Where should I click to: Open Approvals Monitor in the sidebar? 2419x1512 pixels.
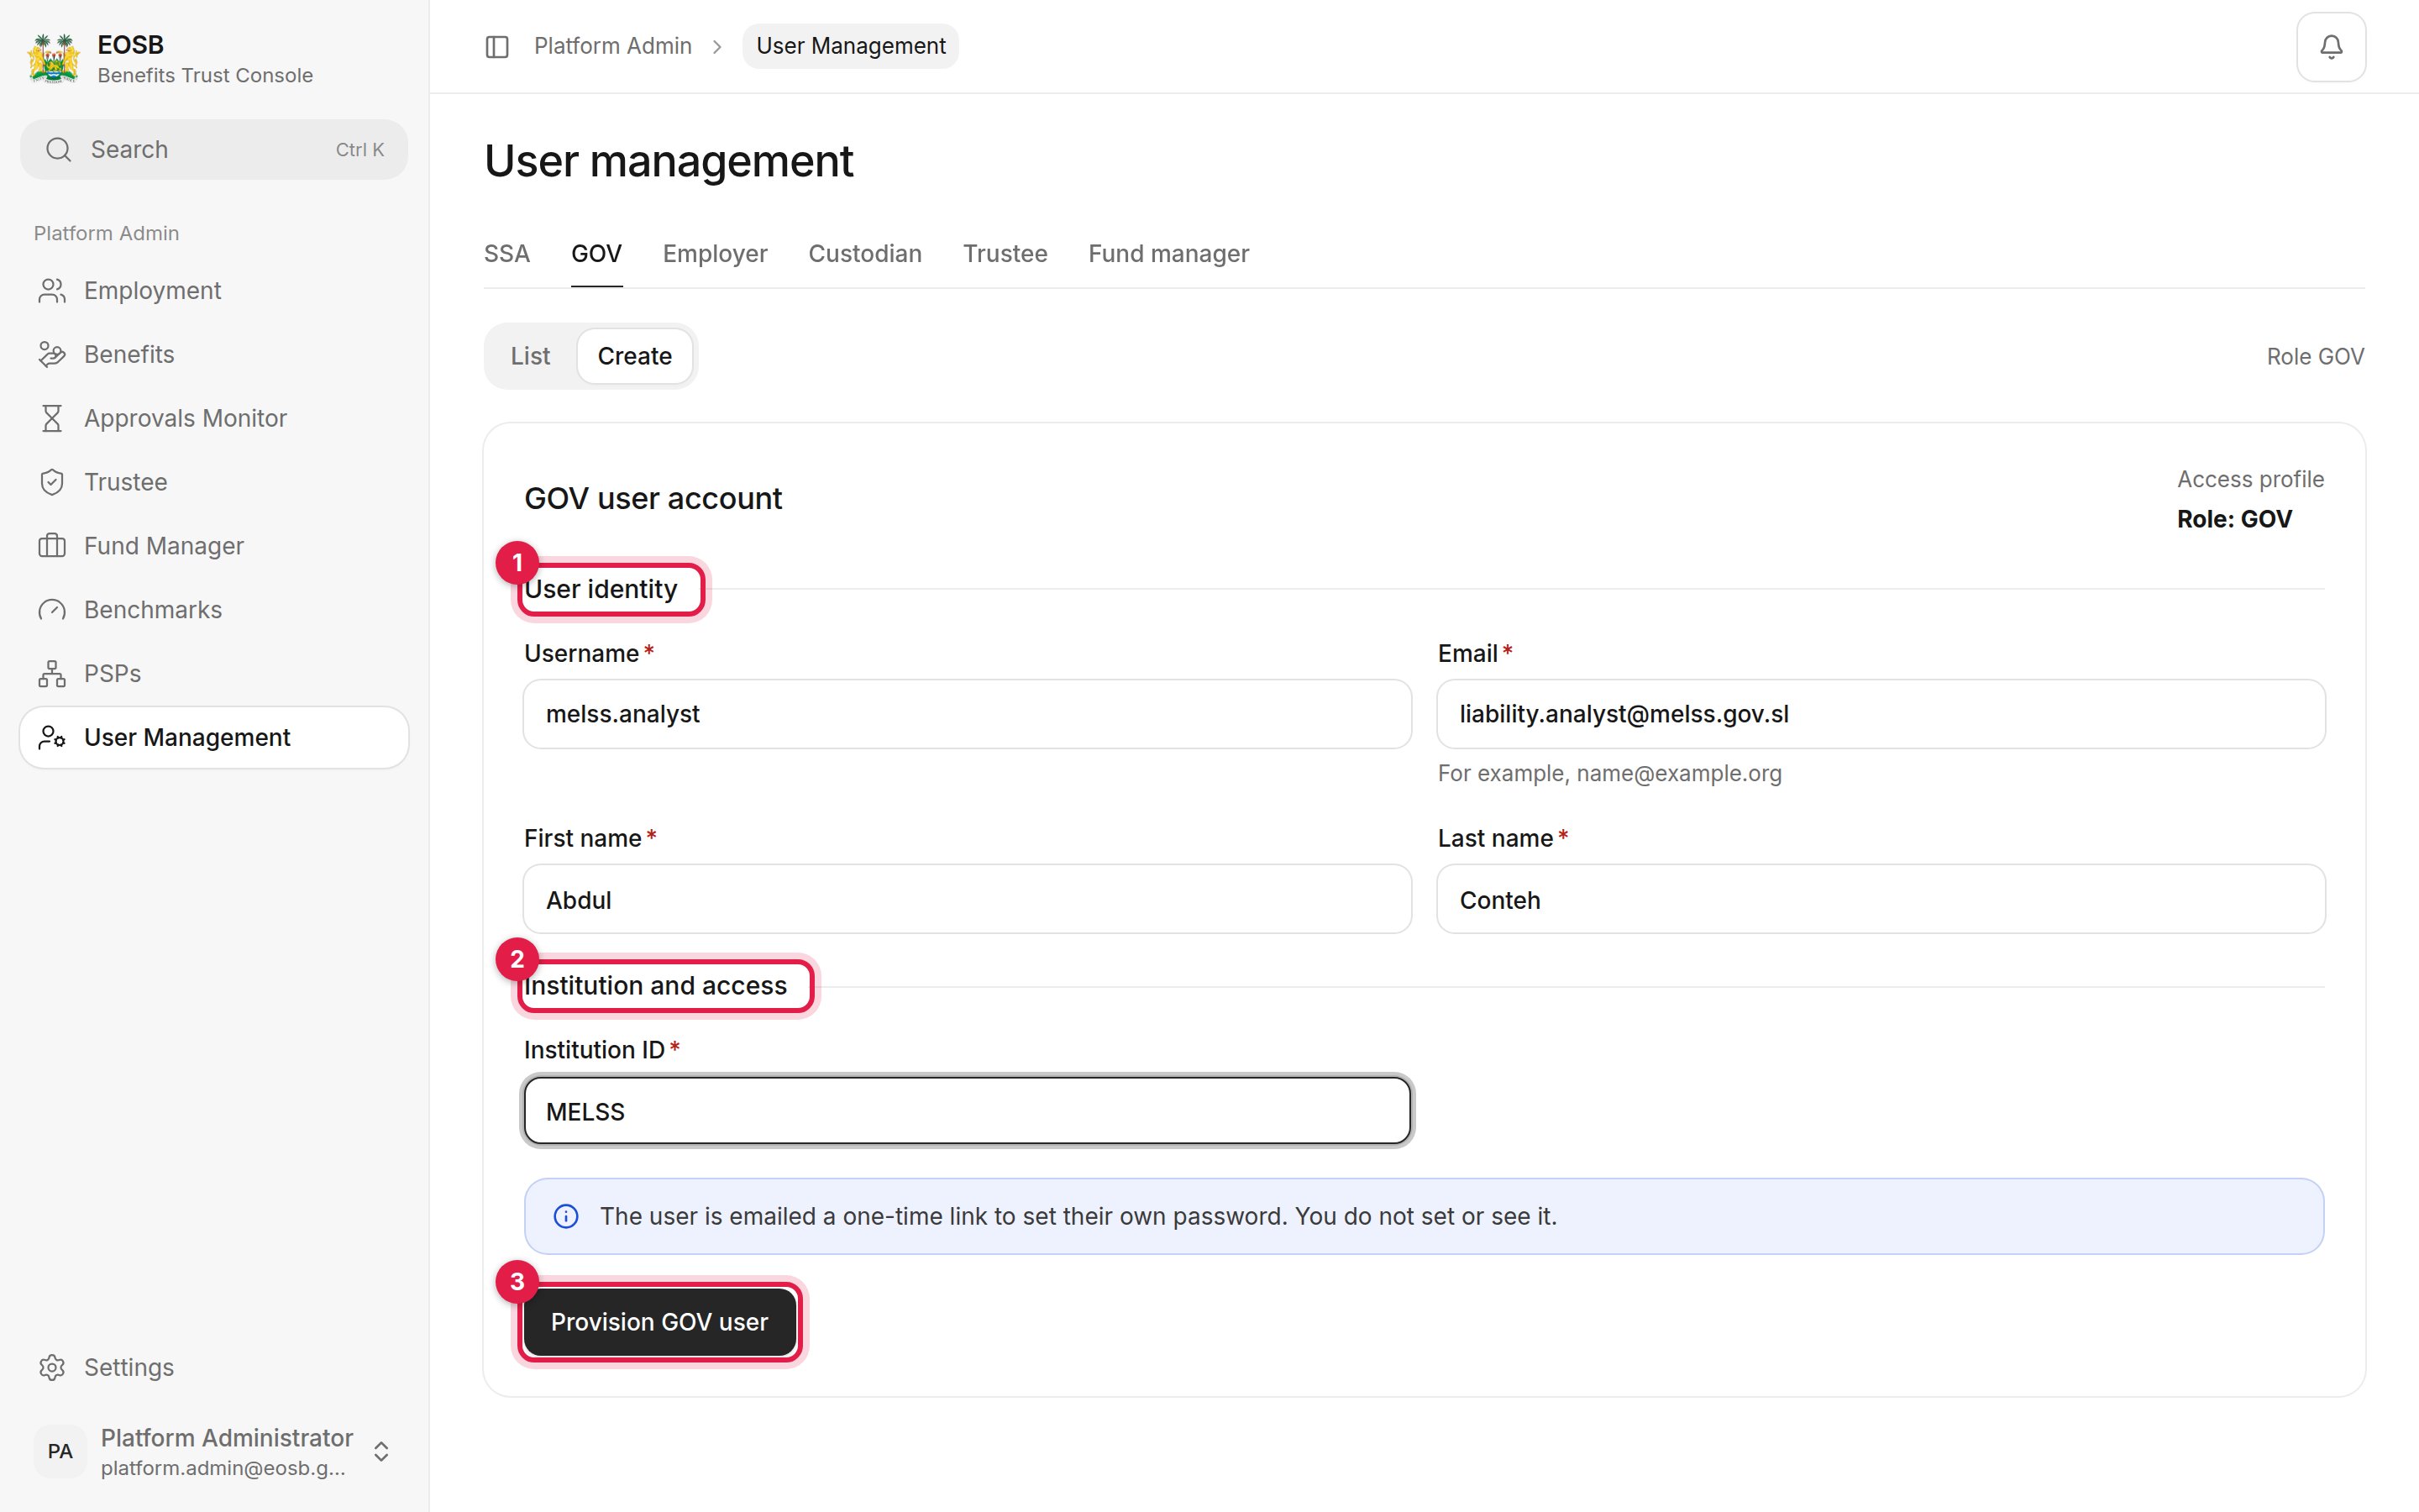click(214, 418)
